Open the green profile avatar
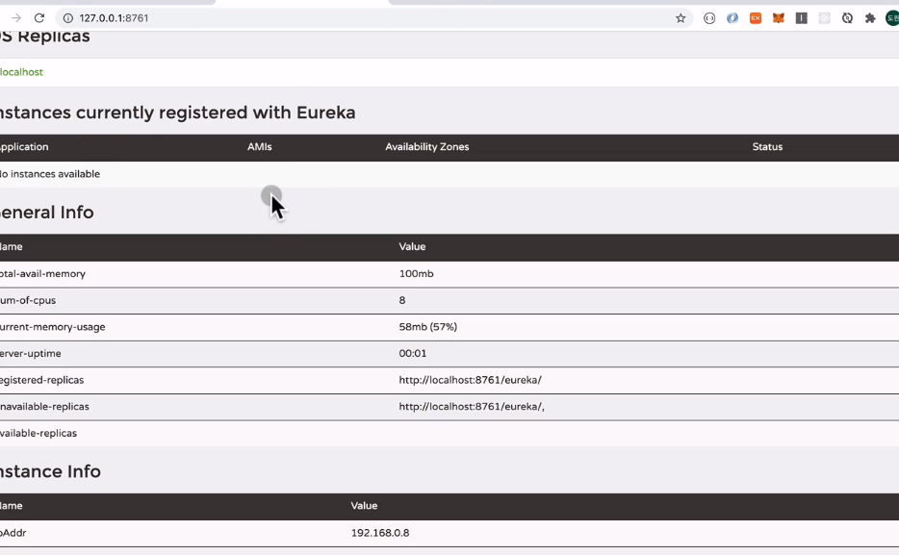The width and height of the screenshot is (899, 555). tap(892, 18)
